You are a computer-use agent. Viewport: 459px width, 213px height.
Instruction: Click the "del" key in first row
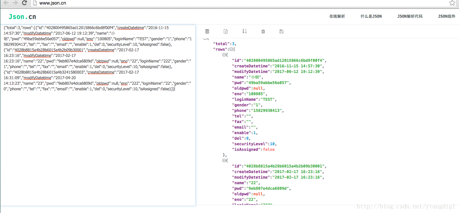click(238, 138)
